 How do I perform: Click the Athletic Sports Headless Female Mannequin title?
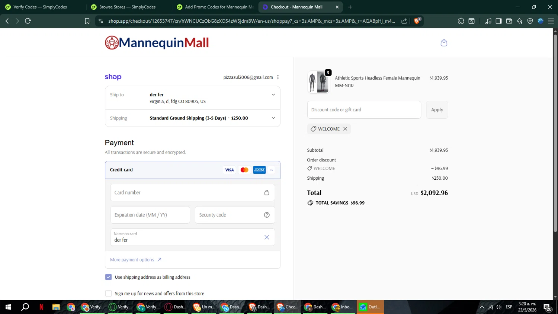378,78
